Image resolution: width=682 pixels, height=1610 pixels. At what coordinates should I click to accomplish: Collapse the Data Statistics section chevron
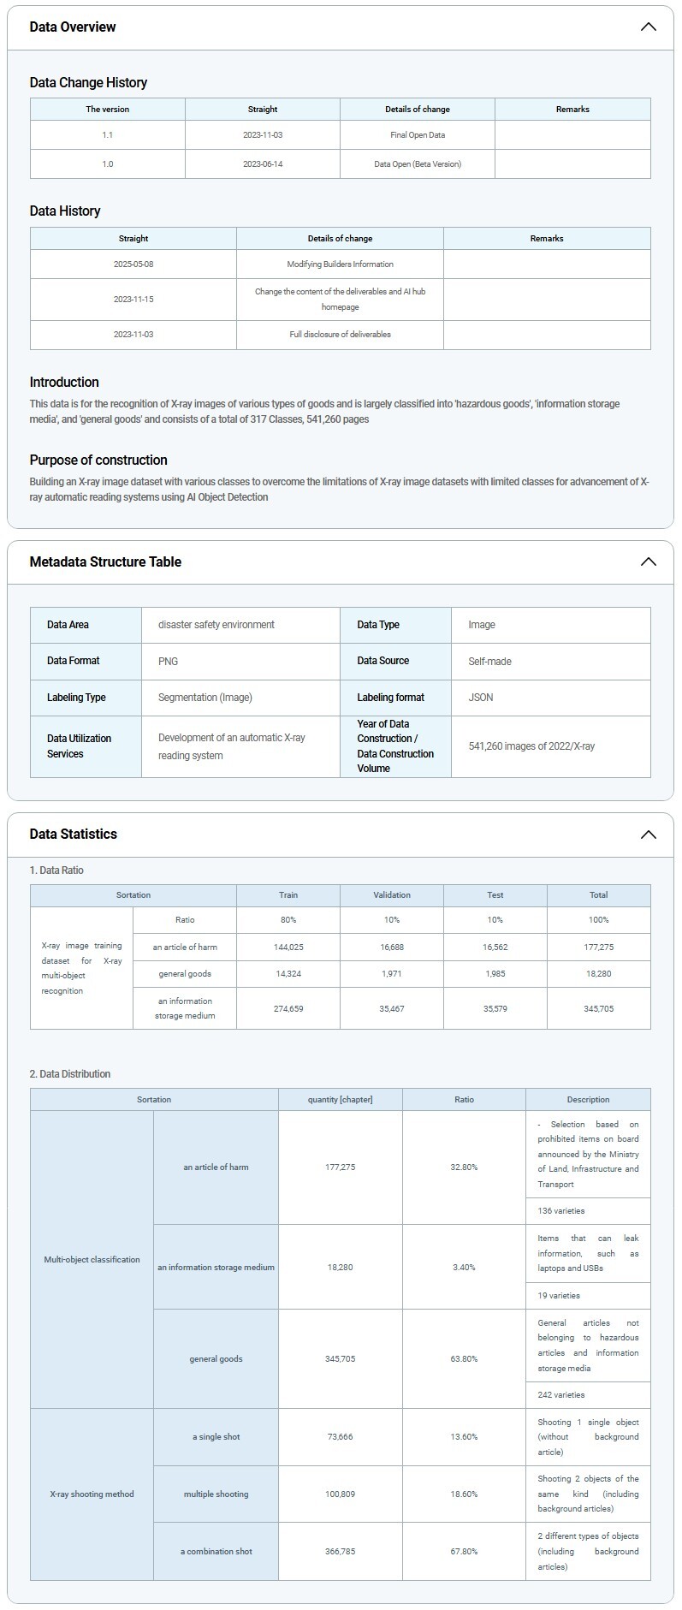tap(648, 835)
